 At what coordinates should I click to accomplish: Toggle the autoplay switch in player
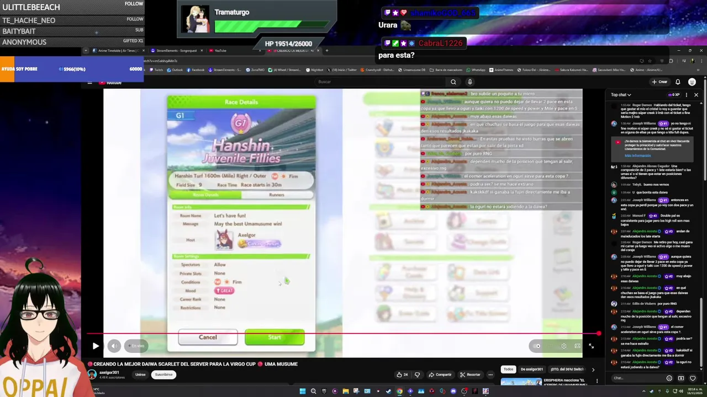coord(537,346)
